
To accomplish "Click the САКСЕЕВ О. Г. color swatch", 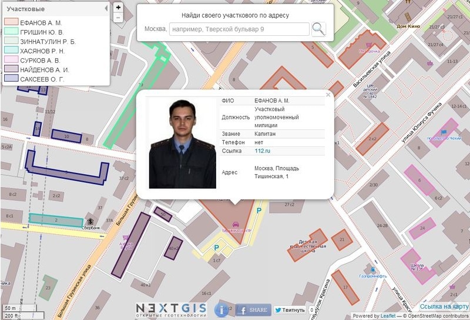I will click(11, 78).
